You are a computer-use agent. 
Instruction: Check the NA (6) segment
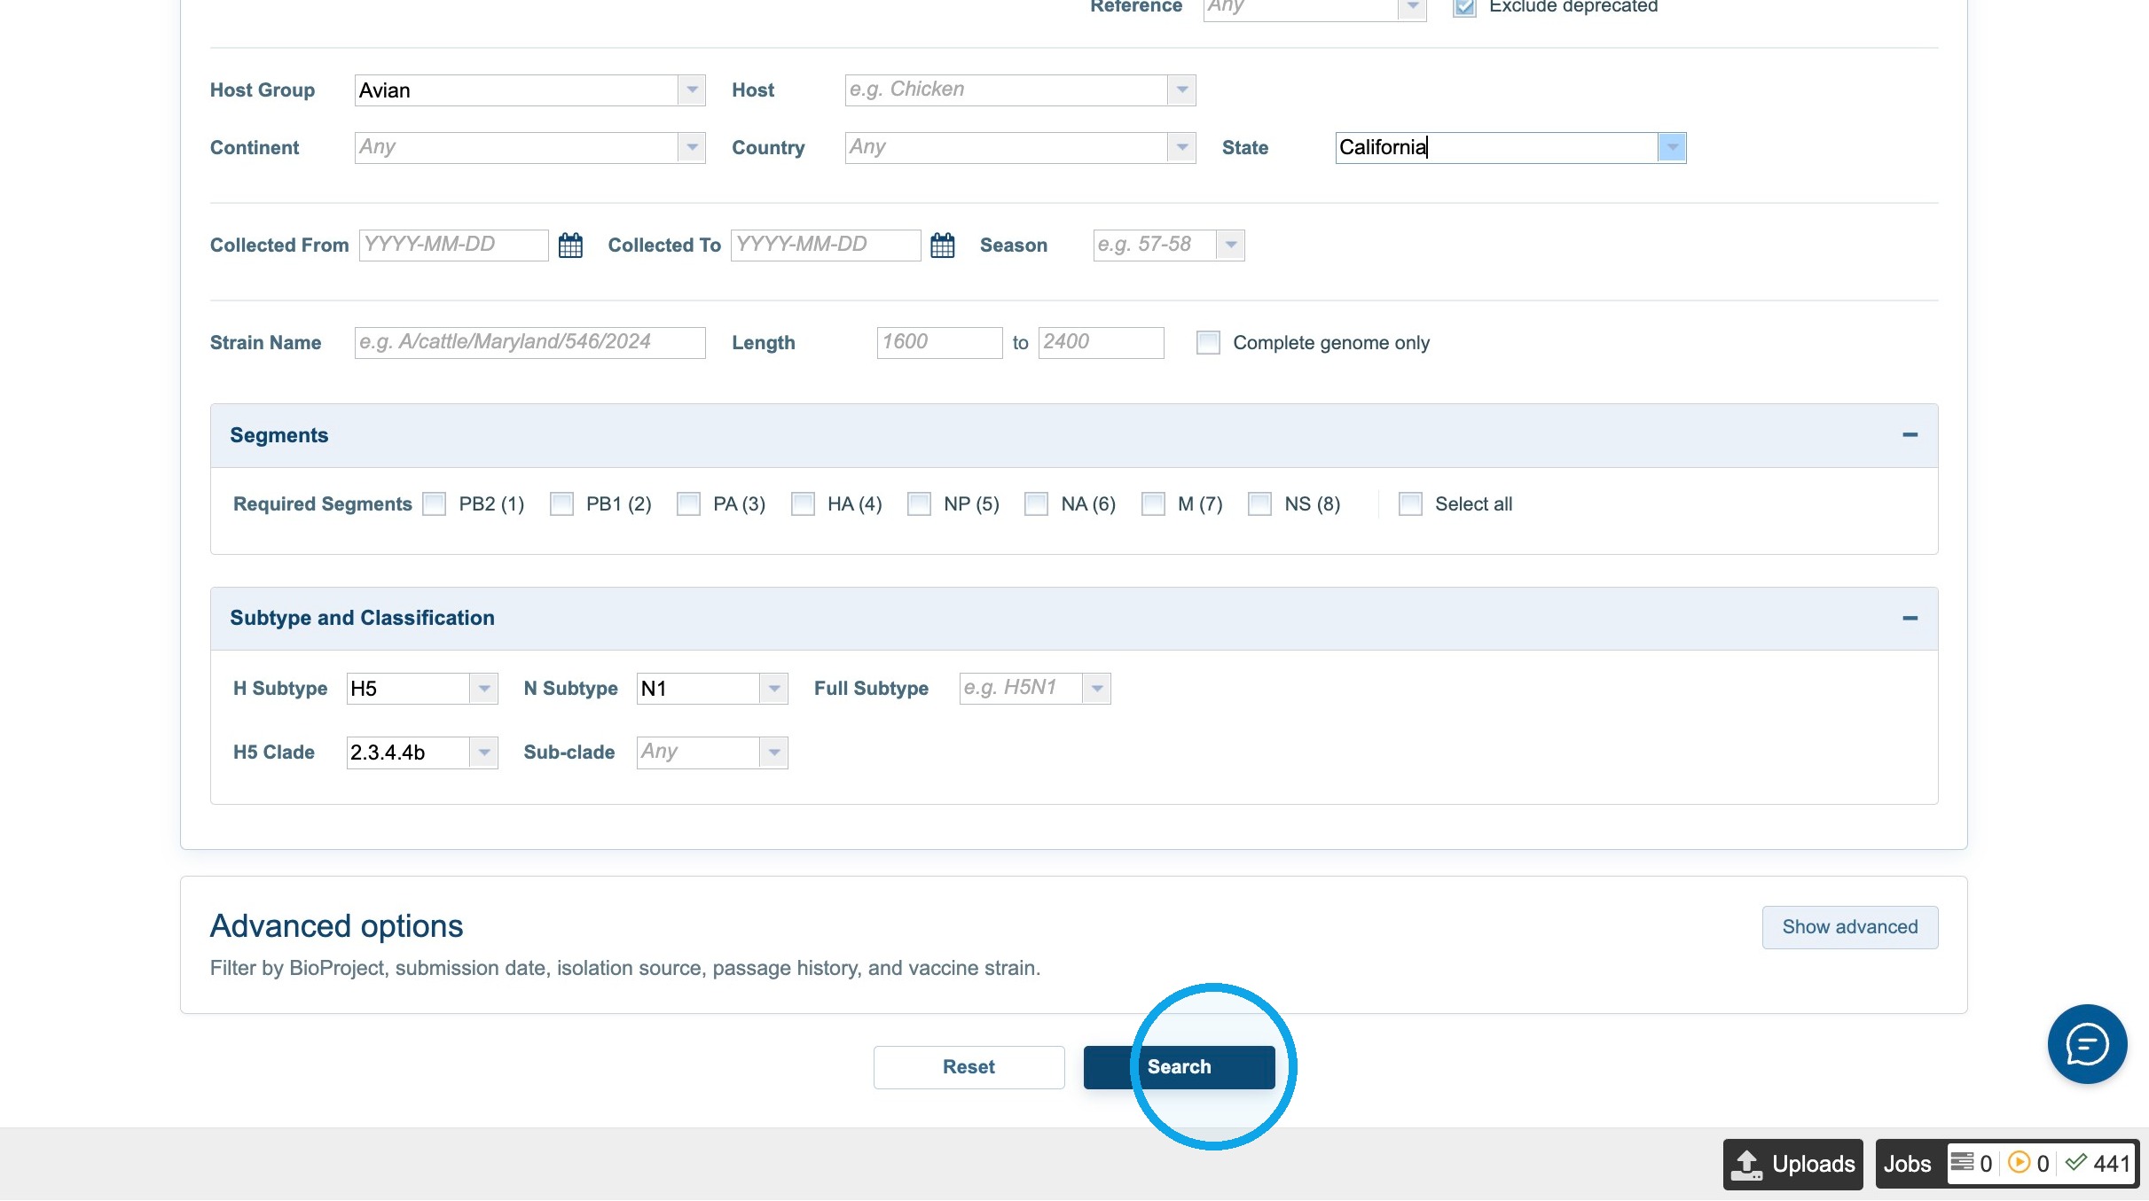click(1036, 504)
